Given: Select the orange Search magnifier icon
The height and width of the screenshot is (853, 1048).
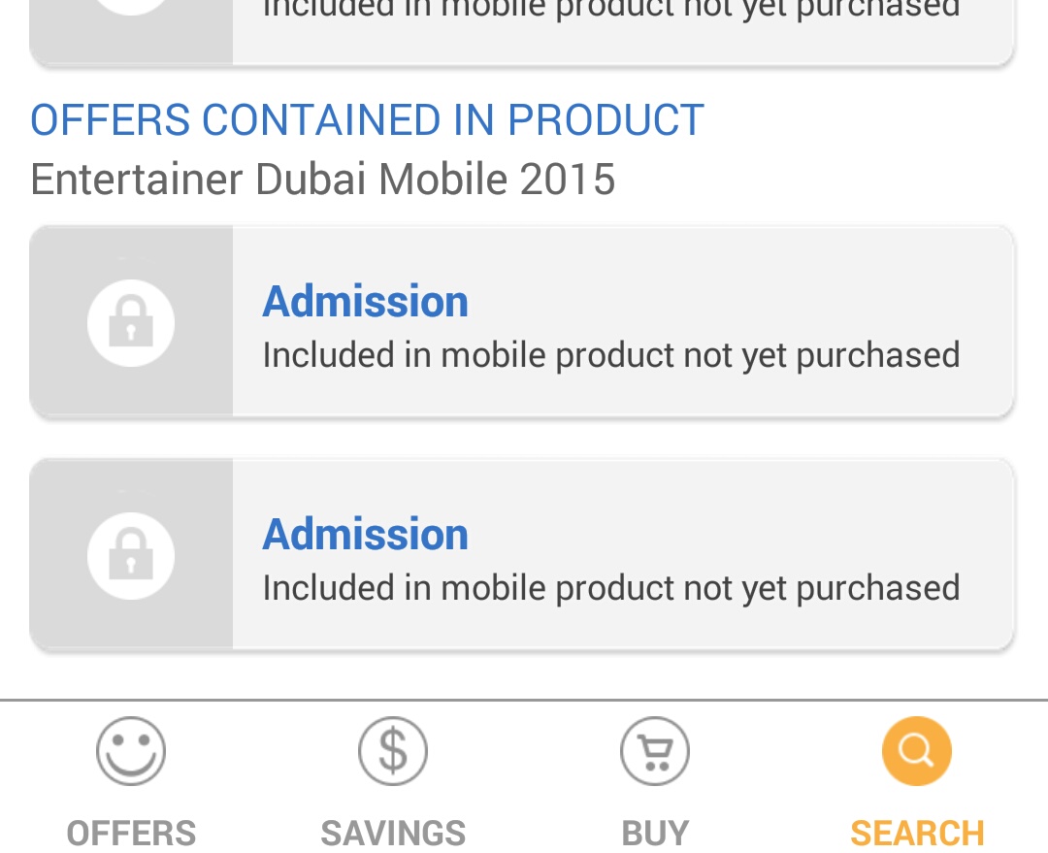Looking at the screenshot, I should point(917,751).
